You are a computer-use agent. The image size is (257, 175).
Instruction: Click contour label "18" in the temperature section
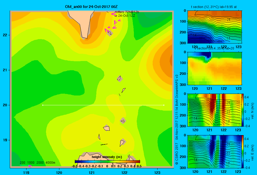228,38
